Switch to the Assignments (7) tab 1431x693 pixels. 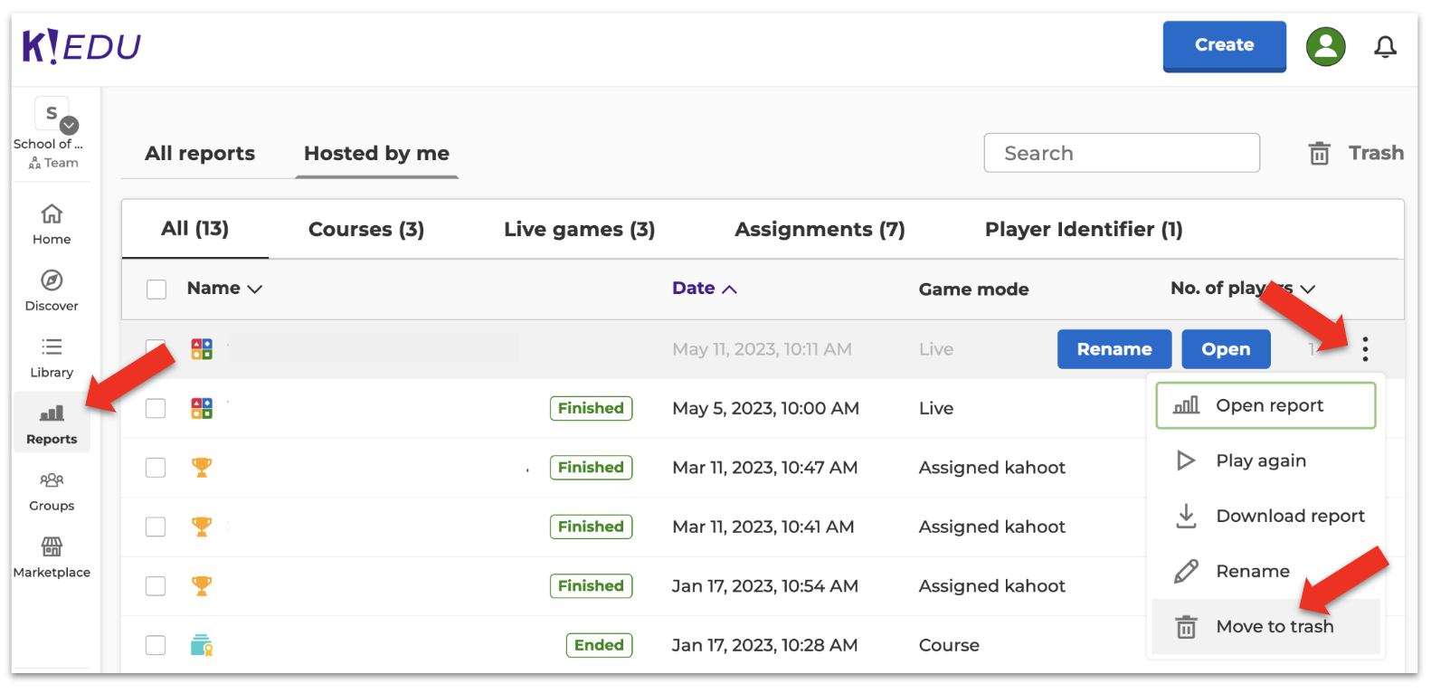[819, 230]
